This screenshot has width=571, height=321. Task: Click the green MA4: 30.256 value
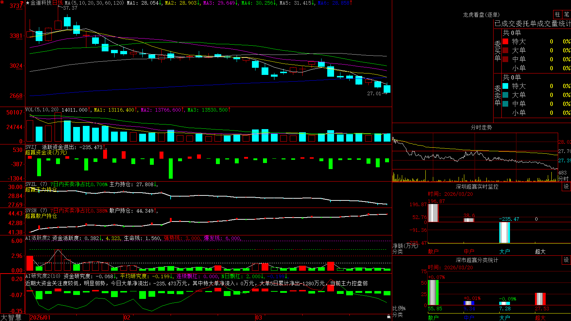pyautogui.click(x=259, y=3)
